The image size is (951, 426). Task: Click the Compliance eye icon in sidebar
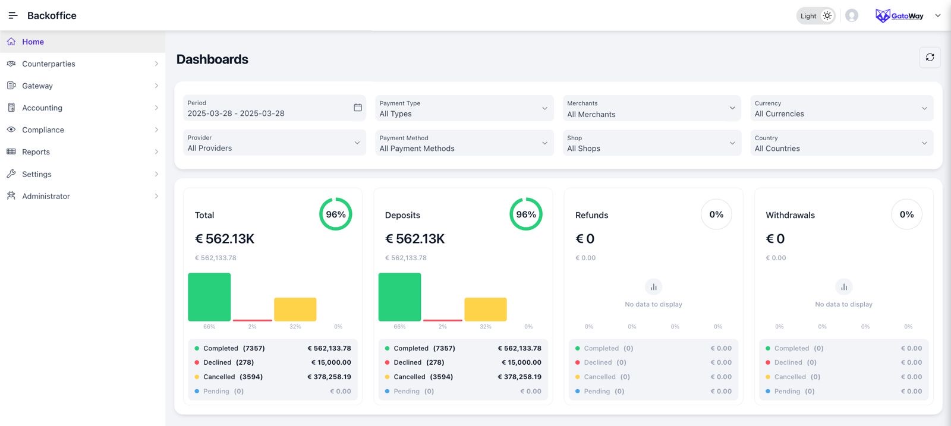click(11, 130)
